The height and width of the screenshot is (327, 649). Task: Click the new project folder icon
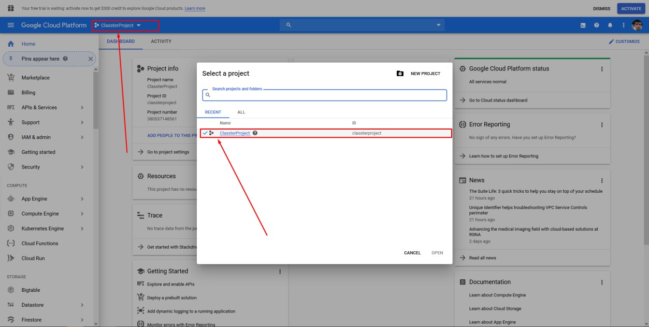[400, 74]
